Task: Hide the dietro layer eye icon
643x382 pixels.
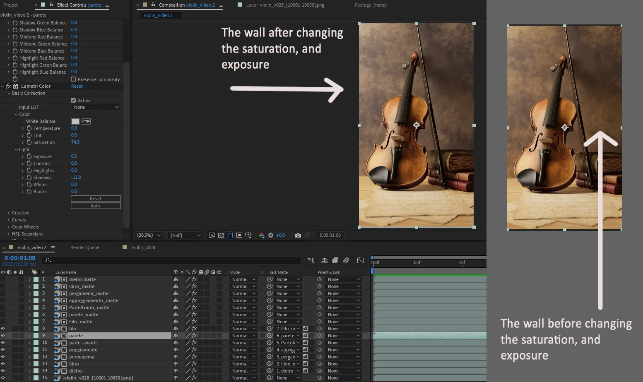Action: (3, 371)
